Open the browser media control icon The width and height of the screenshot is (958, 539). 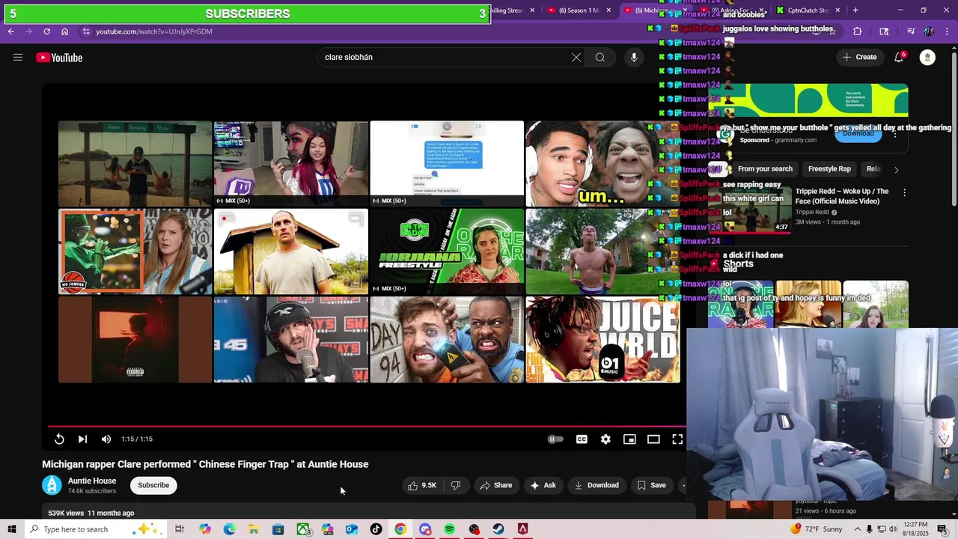pyautogui.click(x=911, y=31)
